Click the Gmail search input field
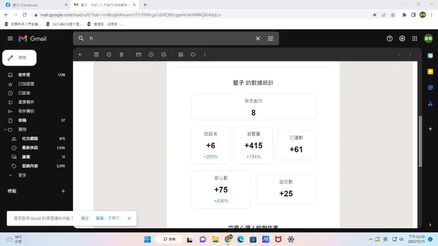438x246 pixels. 170,38
